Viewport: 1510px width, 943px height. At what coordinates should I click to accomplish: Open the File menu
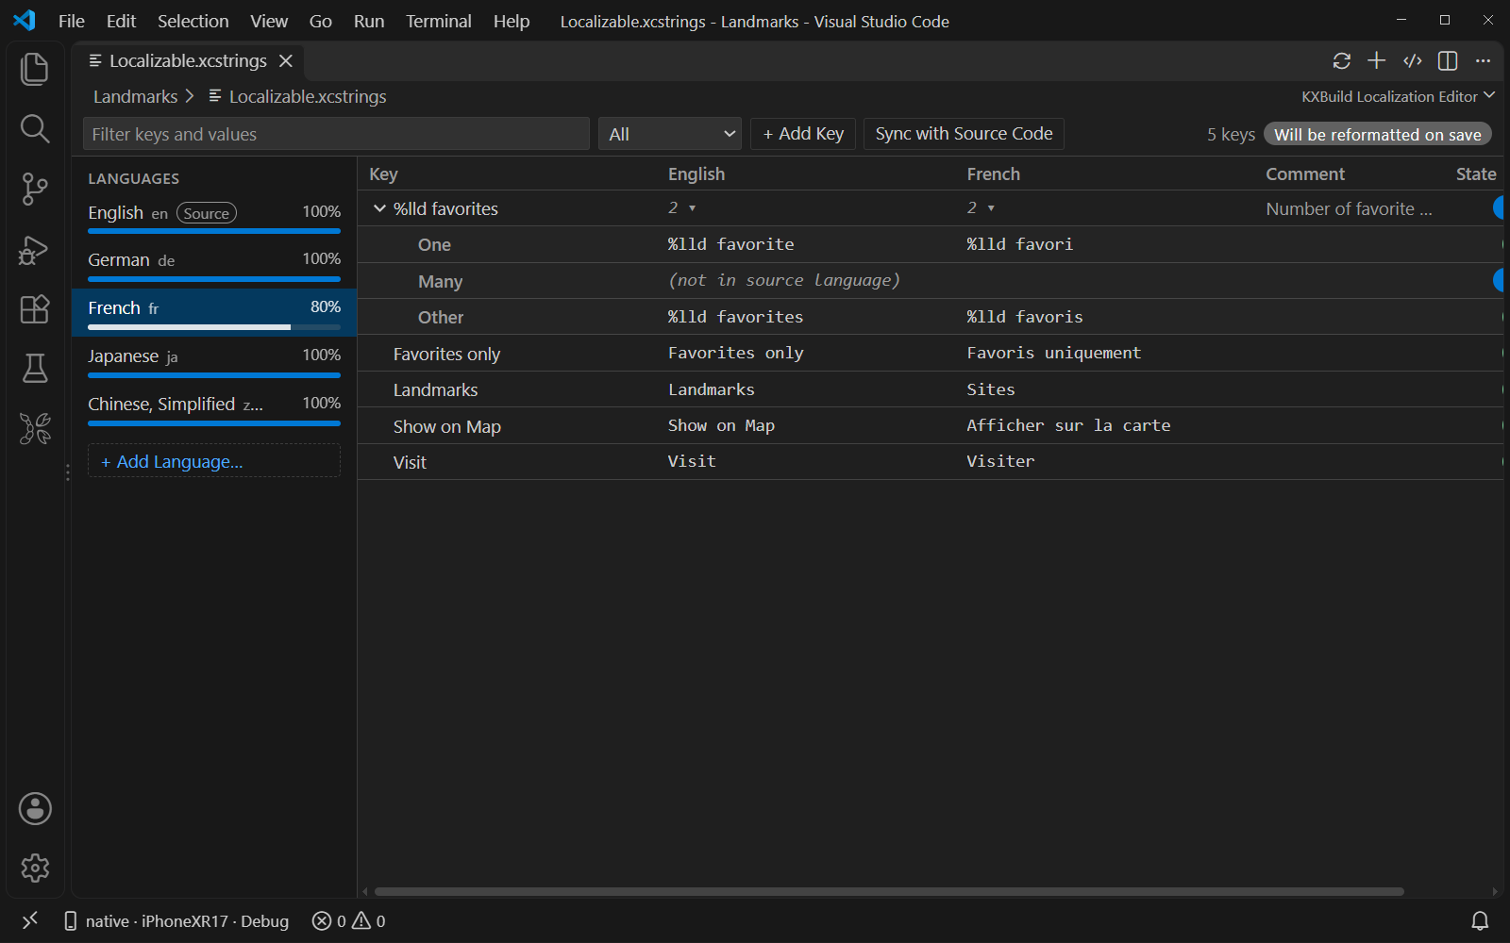[x=72, y=21]
